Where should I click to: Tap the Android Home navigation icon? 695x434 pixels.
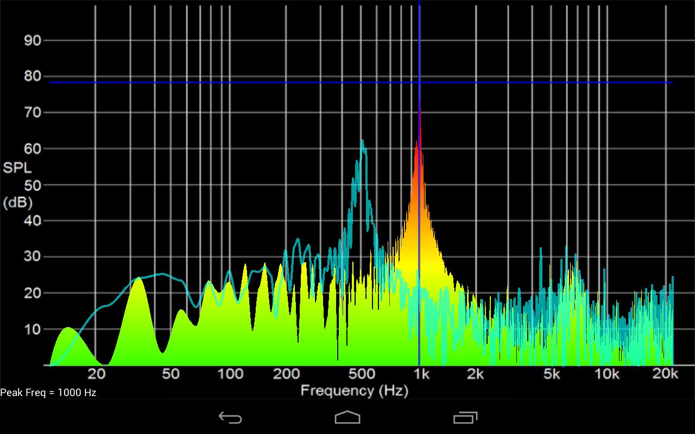(x=347, y=417)
